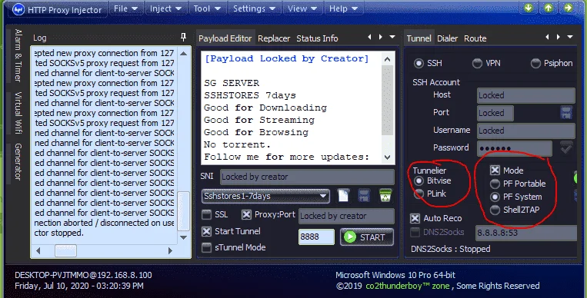Switch to the Tunnel tab
This screenshot has height=298, width=587.
tap(419, 38)
